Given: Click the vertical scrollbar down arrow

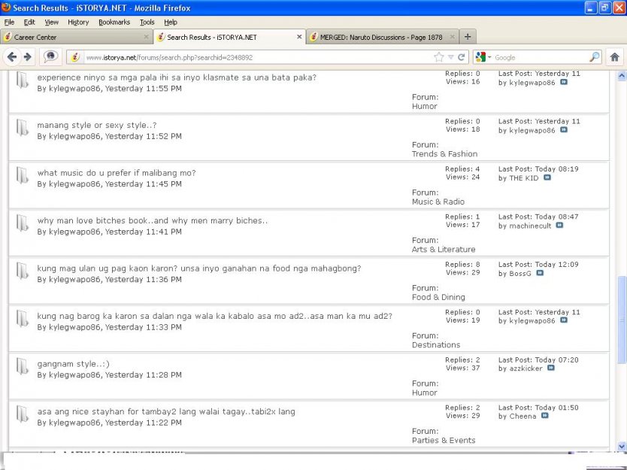Looking at the screenshot, I should (621, 446).
